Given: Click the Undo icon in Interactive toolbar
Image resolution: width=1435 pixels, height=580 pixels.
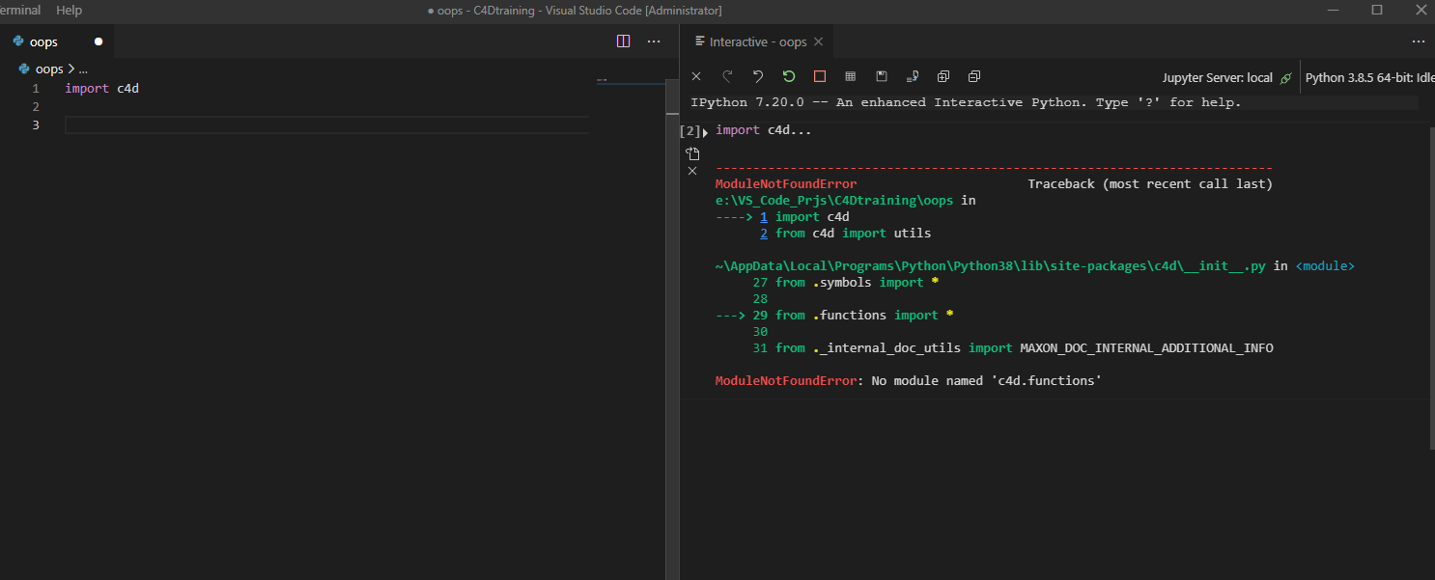Looking at the screenshot, I should [x=758, y=76].
